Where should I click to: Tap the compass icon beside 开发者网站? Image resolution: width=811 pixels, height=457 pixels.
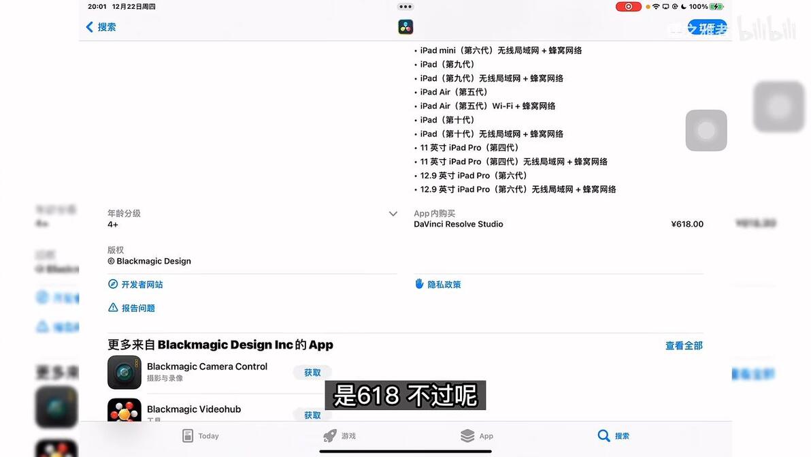coord(113,284)
